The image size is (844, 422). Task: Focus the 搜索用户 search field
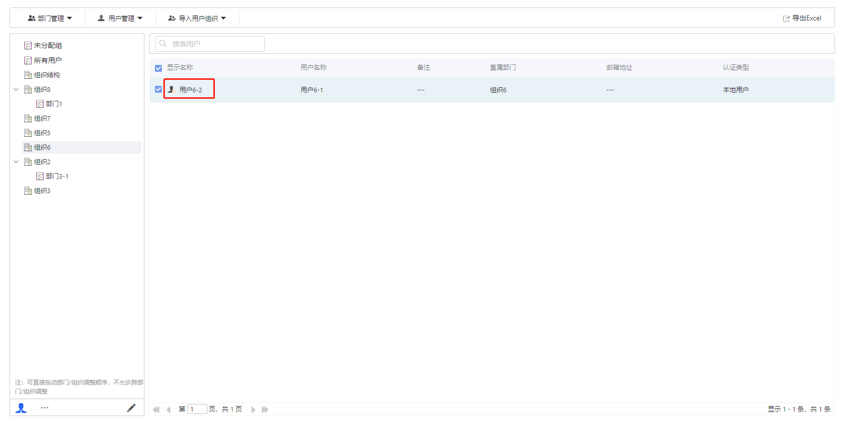pos(210,44)
